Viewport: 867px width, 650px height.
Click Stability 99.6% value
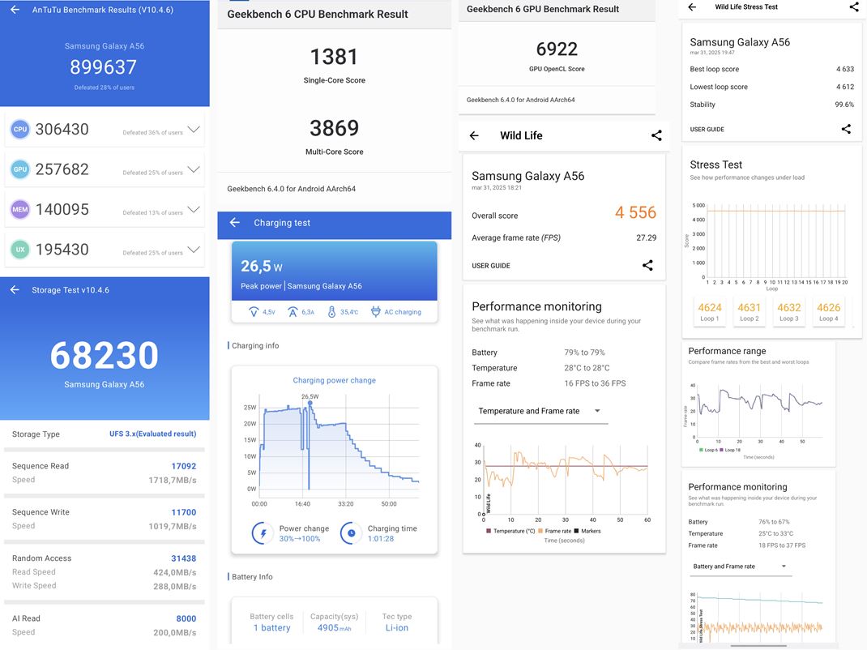tap(844, 105)
